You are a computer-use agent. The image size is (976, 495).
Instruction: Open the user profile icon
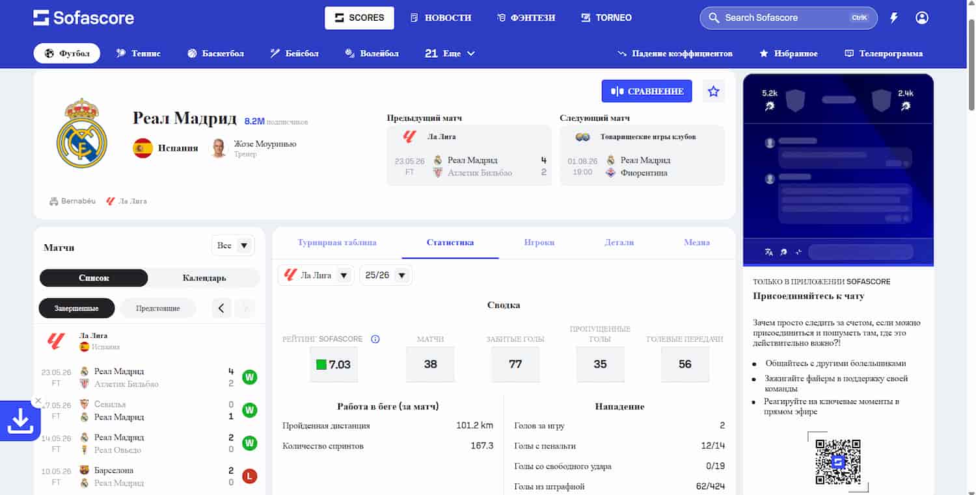point(922,18)
